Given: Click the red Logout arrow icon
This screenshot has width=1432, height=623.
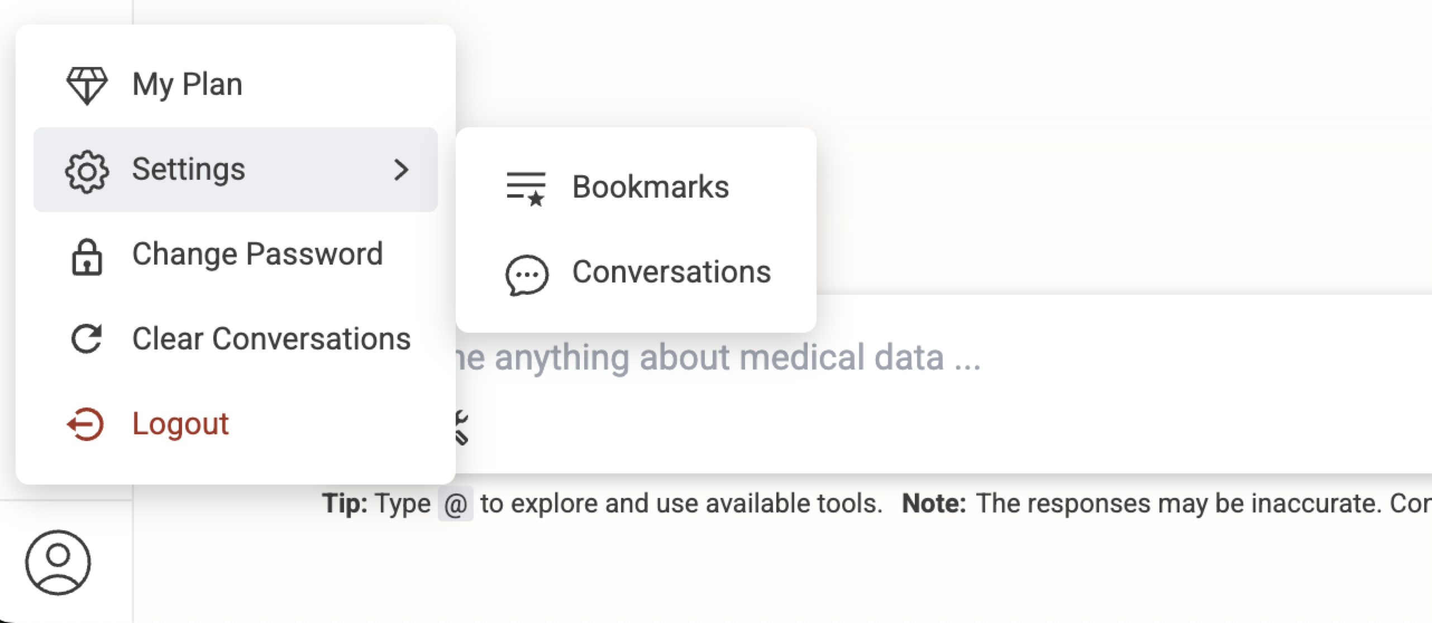Looking at the screenshot, I should click(85, 424).
